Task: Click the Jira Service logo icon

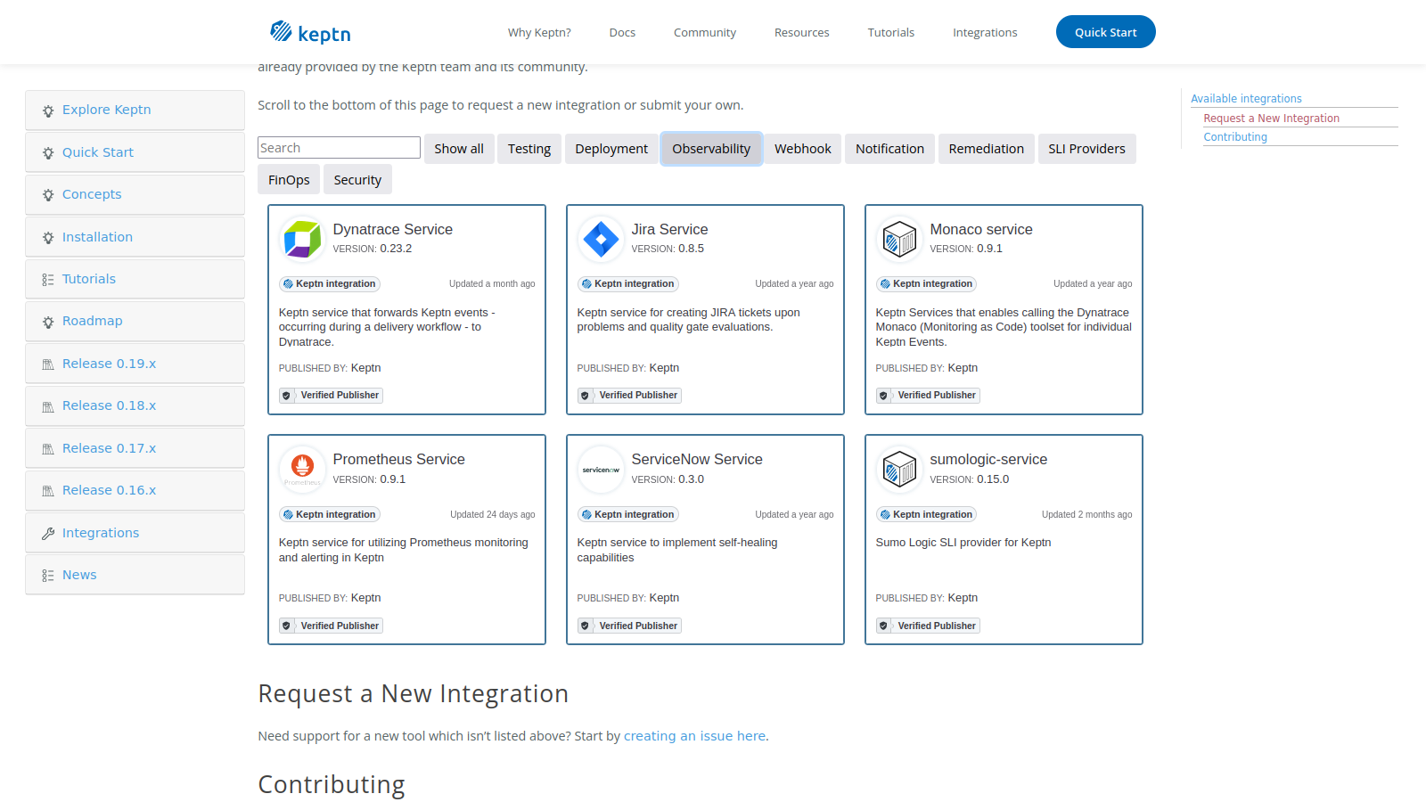Action: tap(601, 239)
